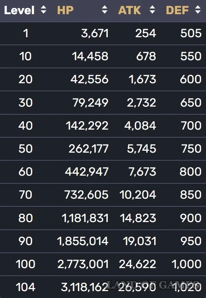
Task: Sort table by Level column sort arrows
Action: (x=43, y=10)
